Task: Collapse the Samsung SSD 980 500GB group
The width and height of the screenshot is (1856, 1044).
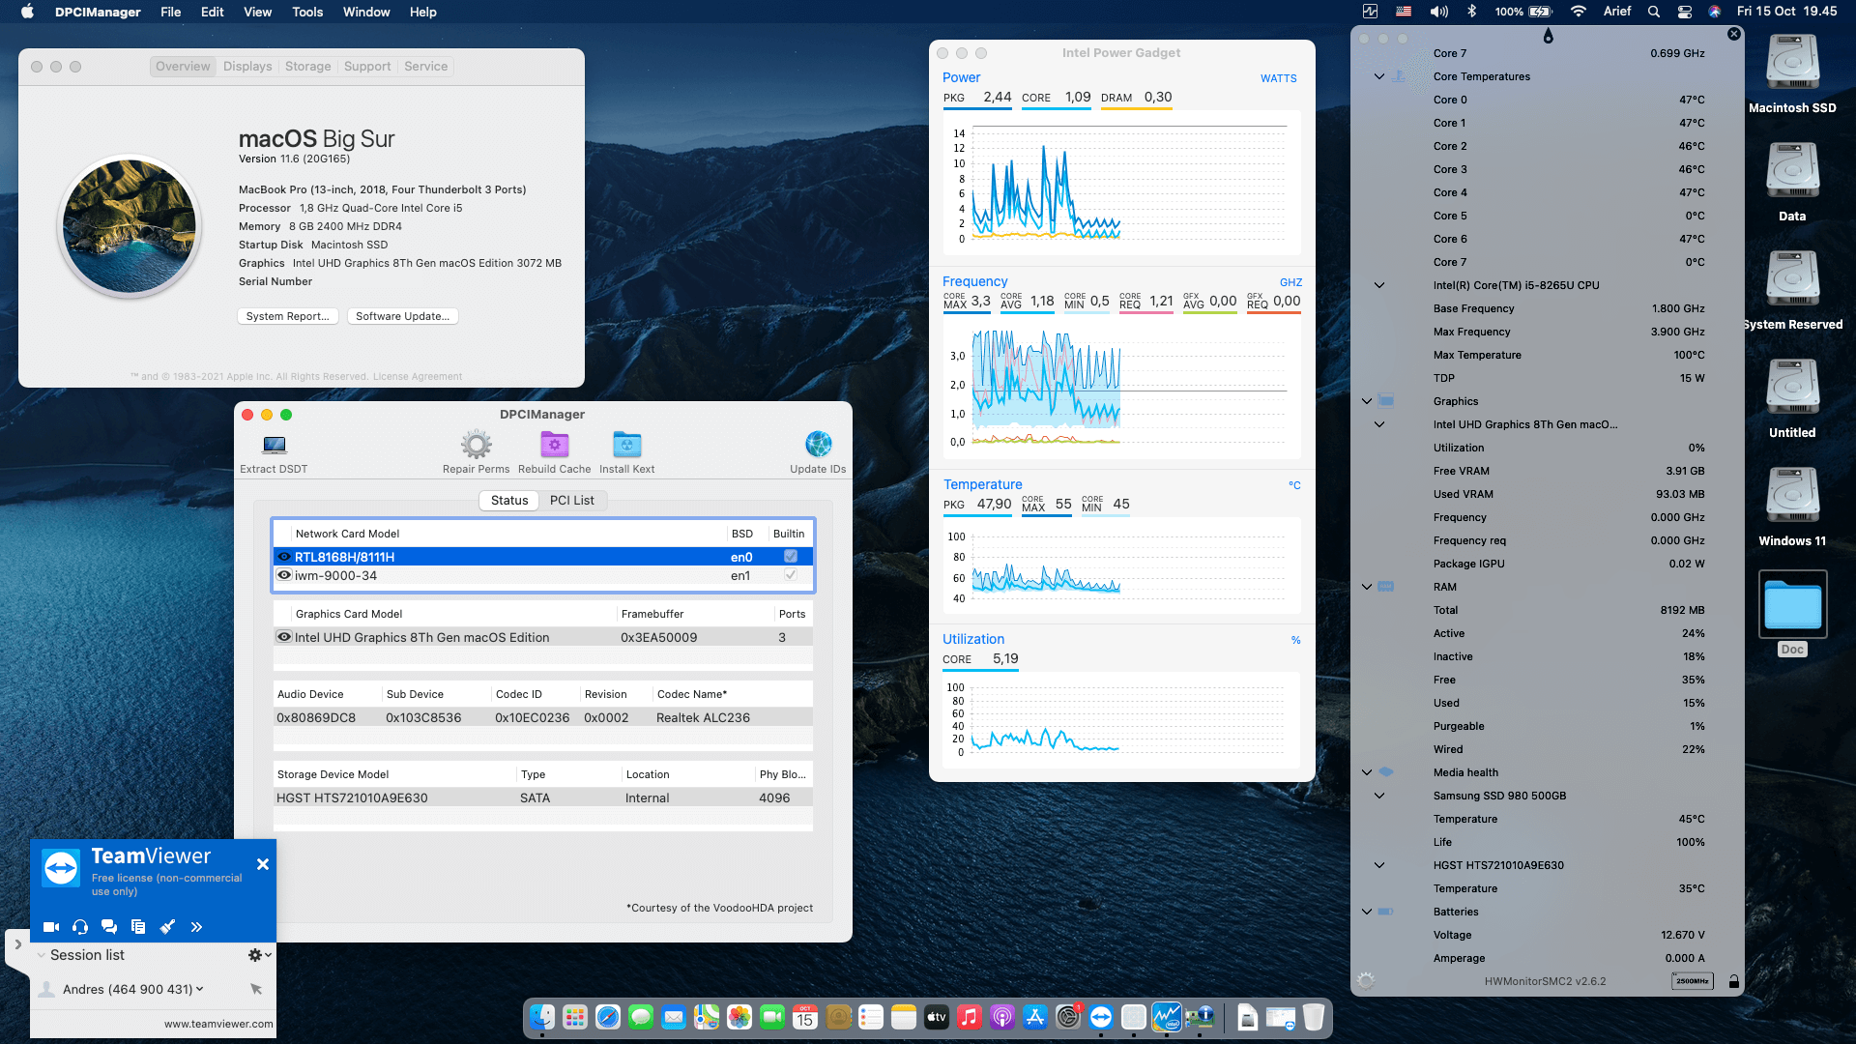Action: pos(1379,796)
